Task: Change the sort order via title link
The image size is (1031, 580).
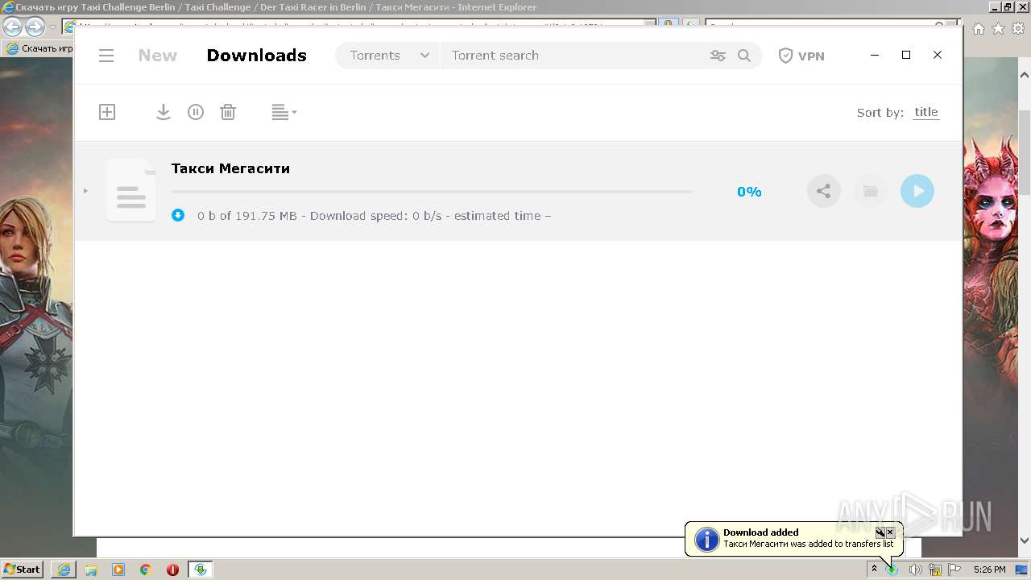Action: pyautogui.click(x=926, y=112)
